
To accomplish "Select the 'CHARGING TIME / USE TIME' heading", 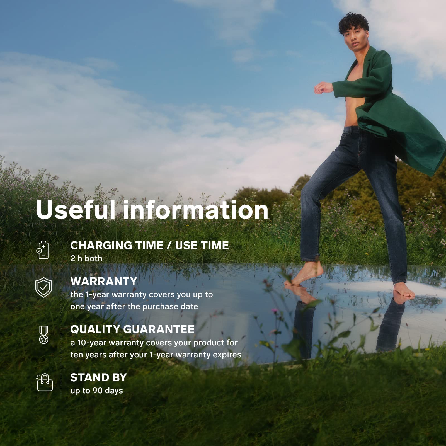I will [149, 245].
